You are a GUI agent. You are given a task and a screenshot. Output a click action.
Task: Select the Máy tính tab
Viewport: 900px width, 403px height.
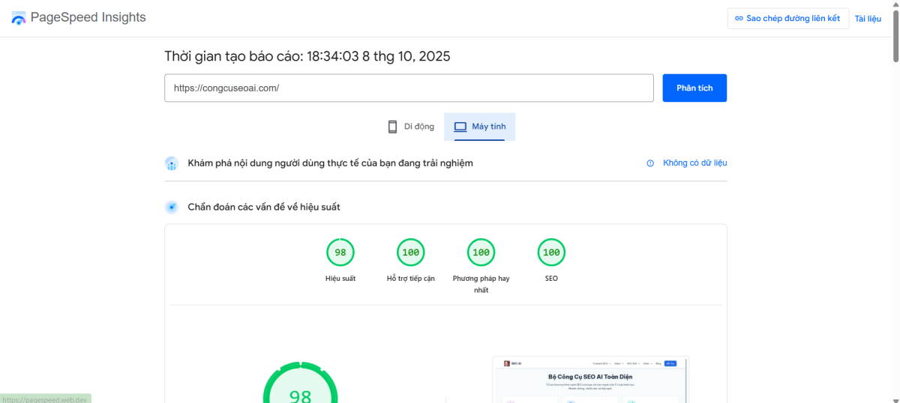click(x=480, y=127)
